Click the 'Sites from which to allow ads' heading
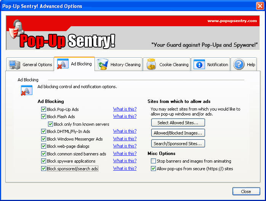266x201 pixels. click(x=179, y=101)
